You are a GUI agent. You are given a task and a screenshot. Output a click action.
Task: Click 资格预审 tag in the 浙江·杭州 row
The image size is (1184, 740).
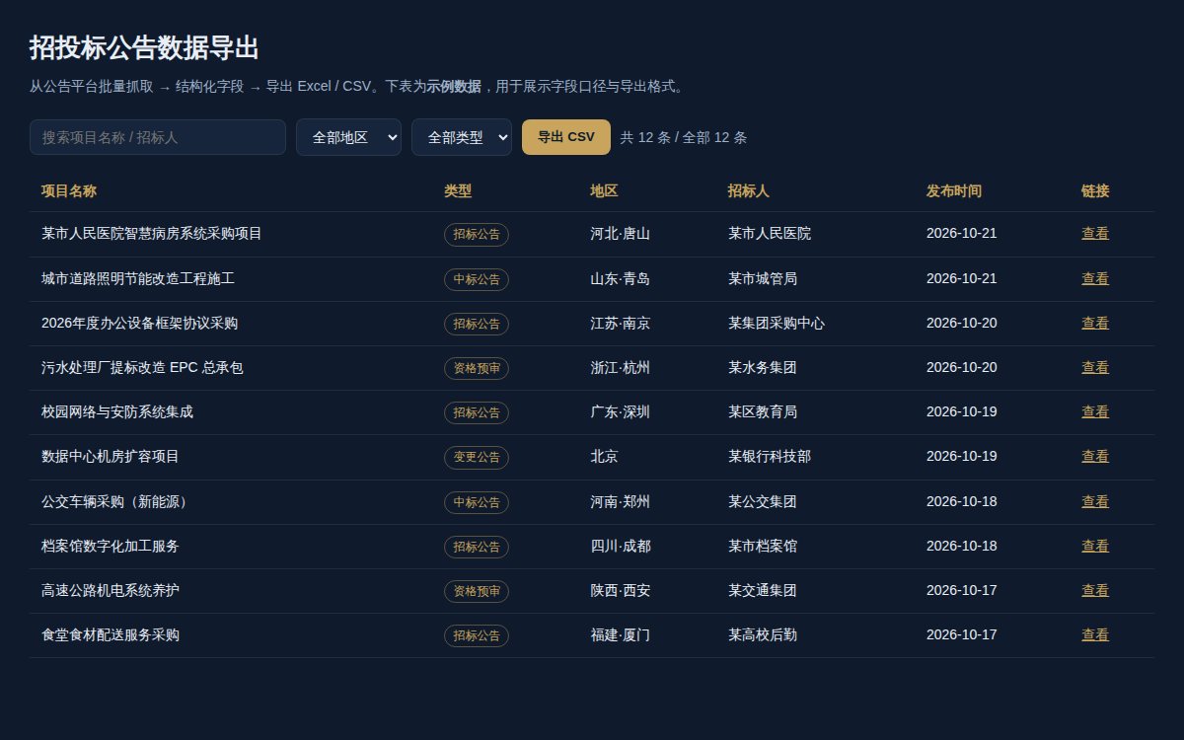(477, 369)
